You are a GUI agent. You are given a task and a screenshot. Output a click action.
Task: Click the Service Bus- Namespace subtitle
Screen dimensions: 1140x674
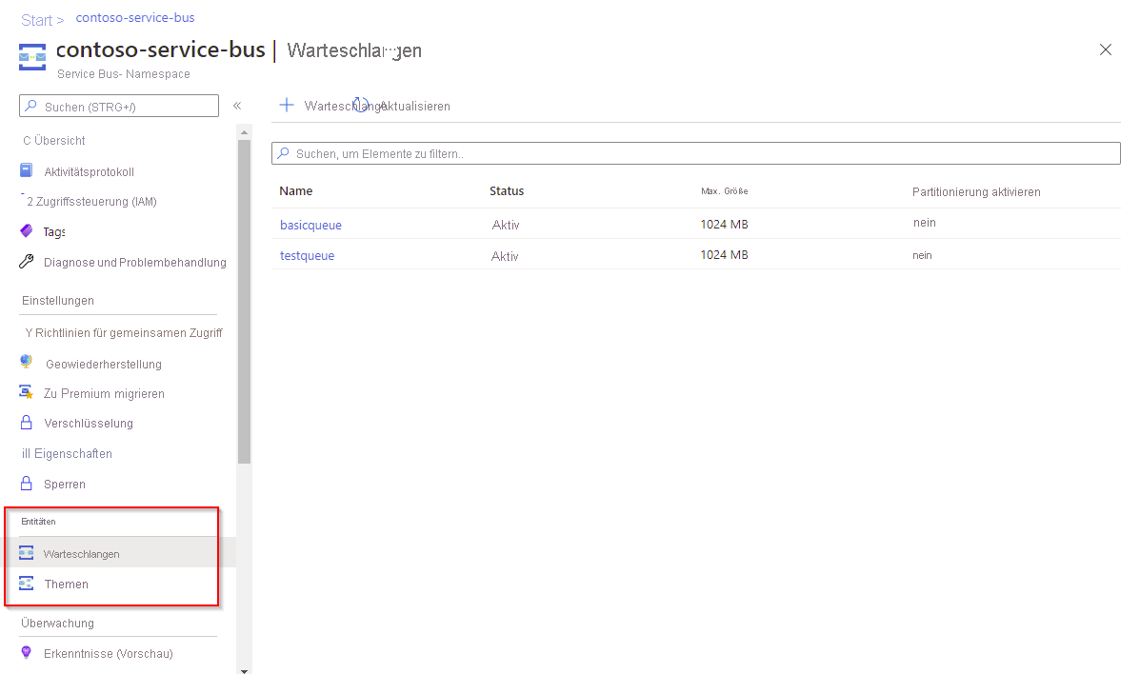pos(124,74)
